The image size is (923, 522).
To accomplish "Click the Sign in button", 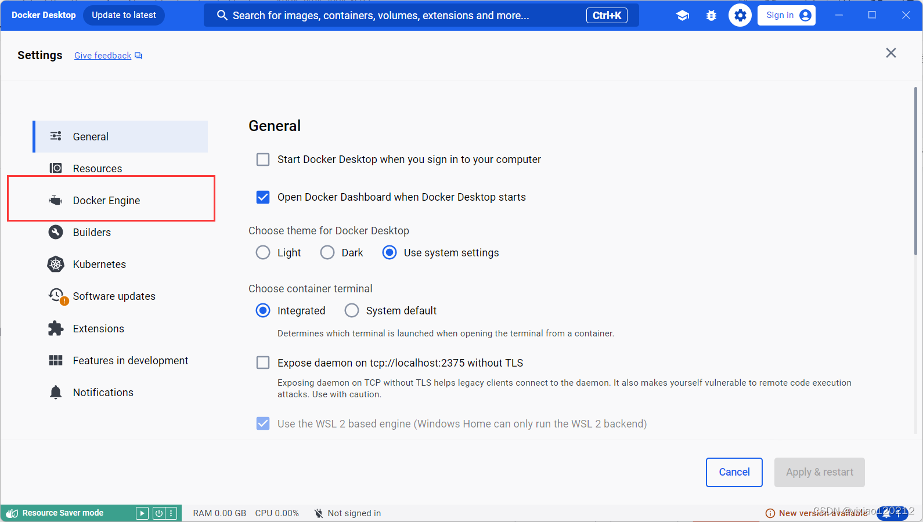I will point(786,15).
